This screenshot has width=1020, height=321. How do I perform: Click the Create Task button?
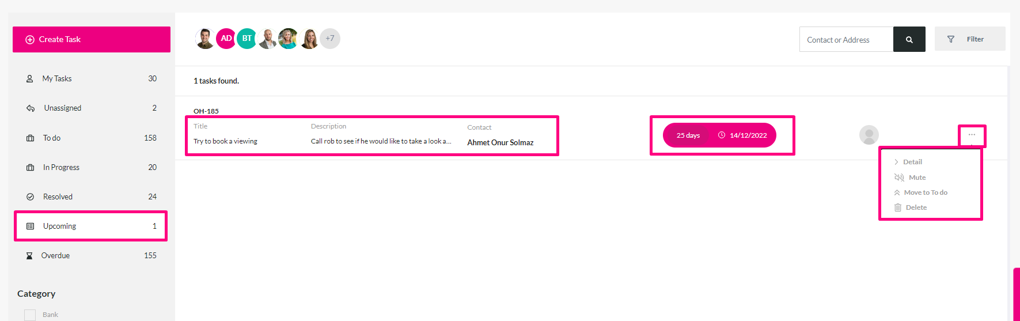(x=92, y=39)
